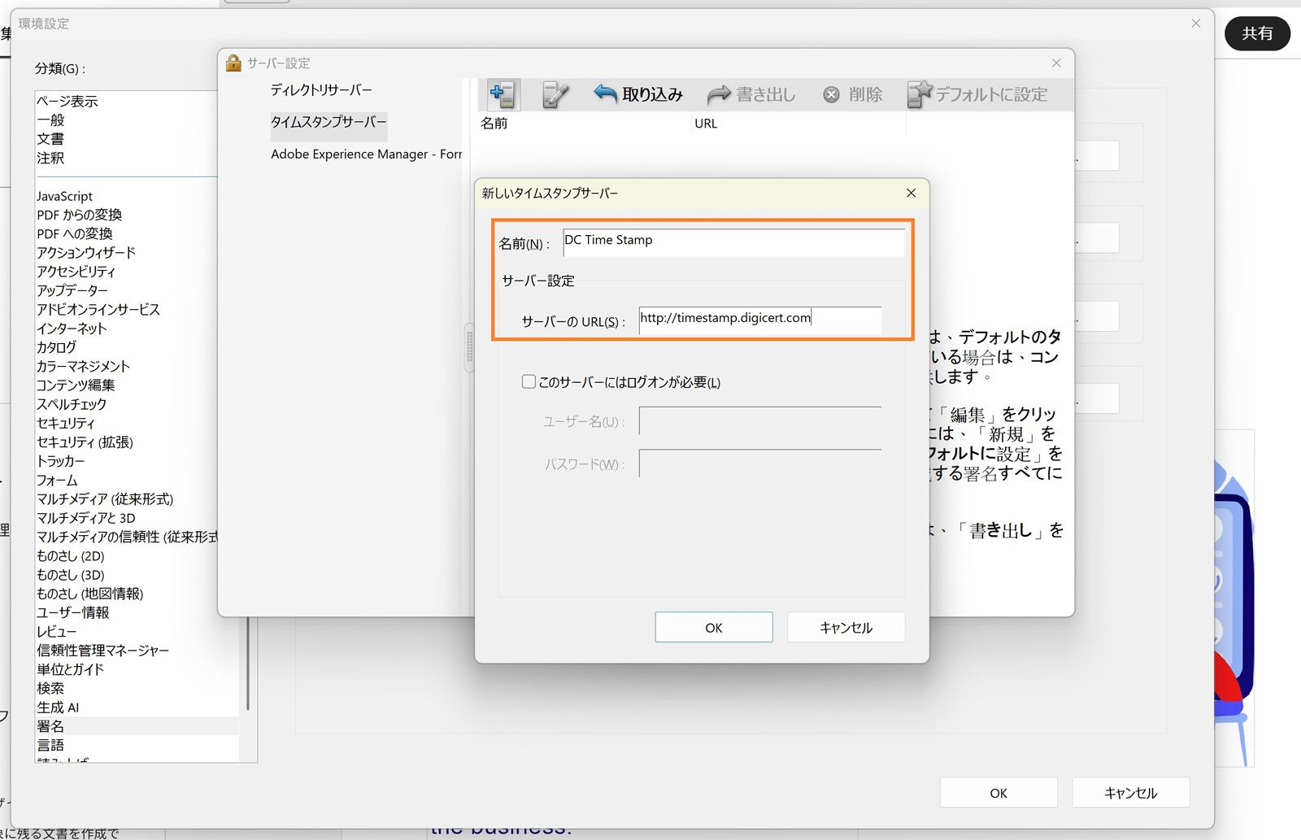Edit the selected server using pencil icon

555,94
